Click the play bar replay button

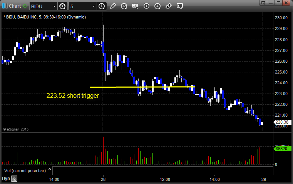[x=146, y=6]
